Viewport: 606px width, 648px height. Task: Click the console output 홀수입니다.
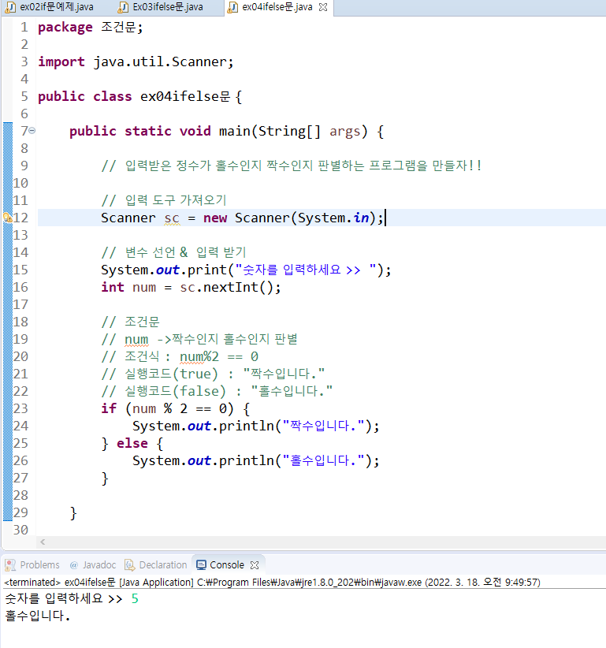click(37, 616)
